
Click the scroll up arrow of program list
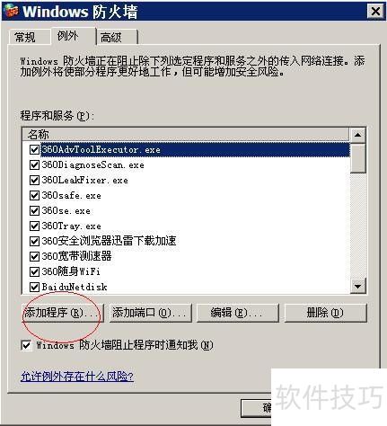(357, 135)
